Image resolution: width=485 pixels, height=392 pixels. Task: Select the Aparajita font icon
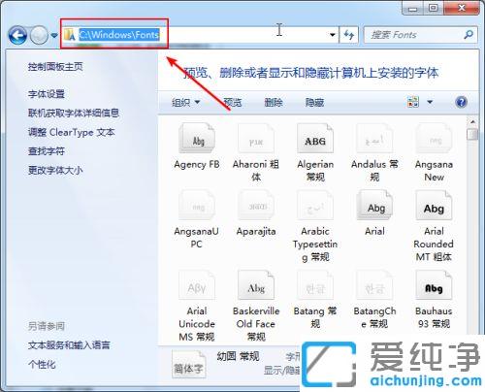coord(256,206)
